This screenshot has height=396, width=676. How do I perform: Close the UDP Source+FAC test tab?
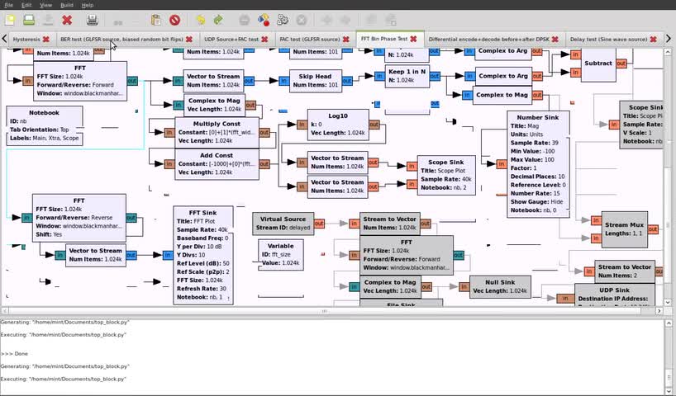tap(264, 39)
